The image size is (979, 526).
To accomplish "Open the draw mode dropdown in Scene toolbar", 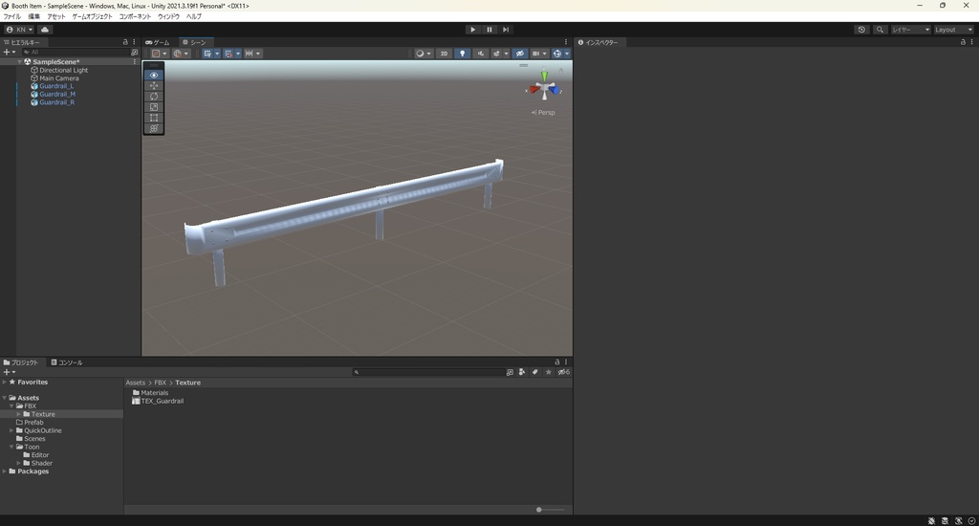I will click(x=423, y=54).
